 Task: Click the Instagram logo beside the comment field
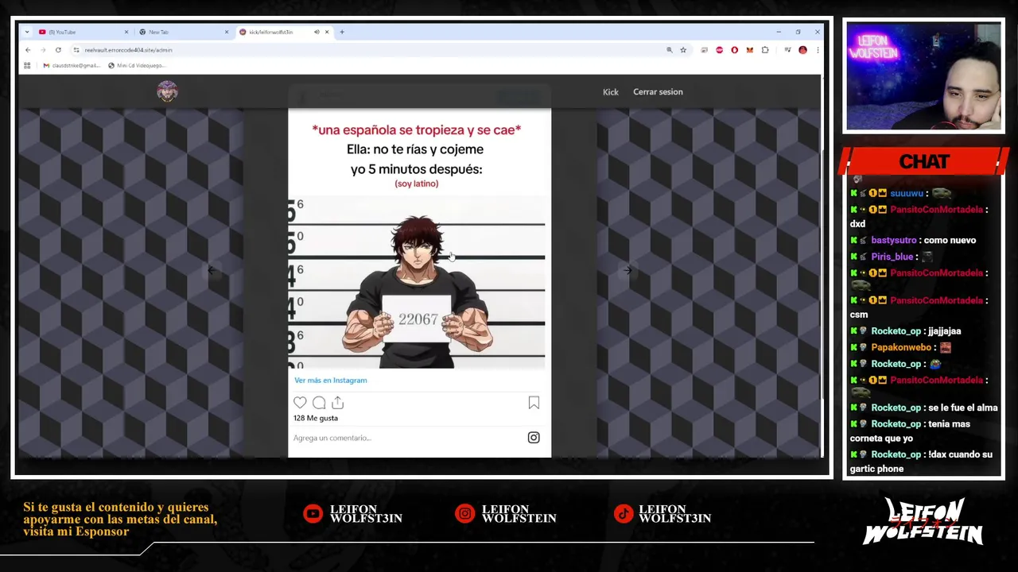[534, 438]
